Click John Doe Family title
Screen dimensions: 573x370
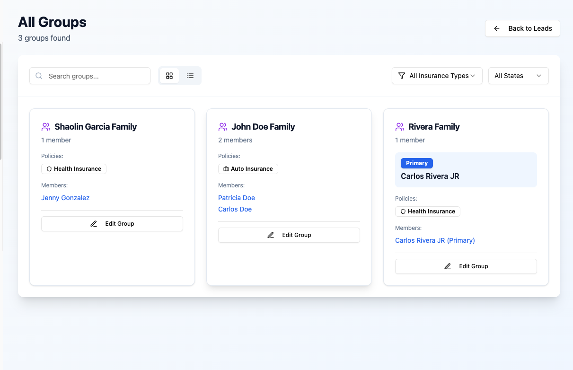(263, 127)
